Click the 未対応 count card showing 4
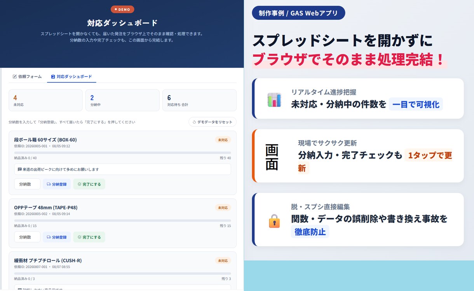This screenshot has height=291, width=474. 45,100
